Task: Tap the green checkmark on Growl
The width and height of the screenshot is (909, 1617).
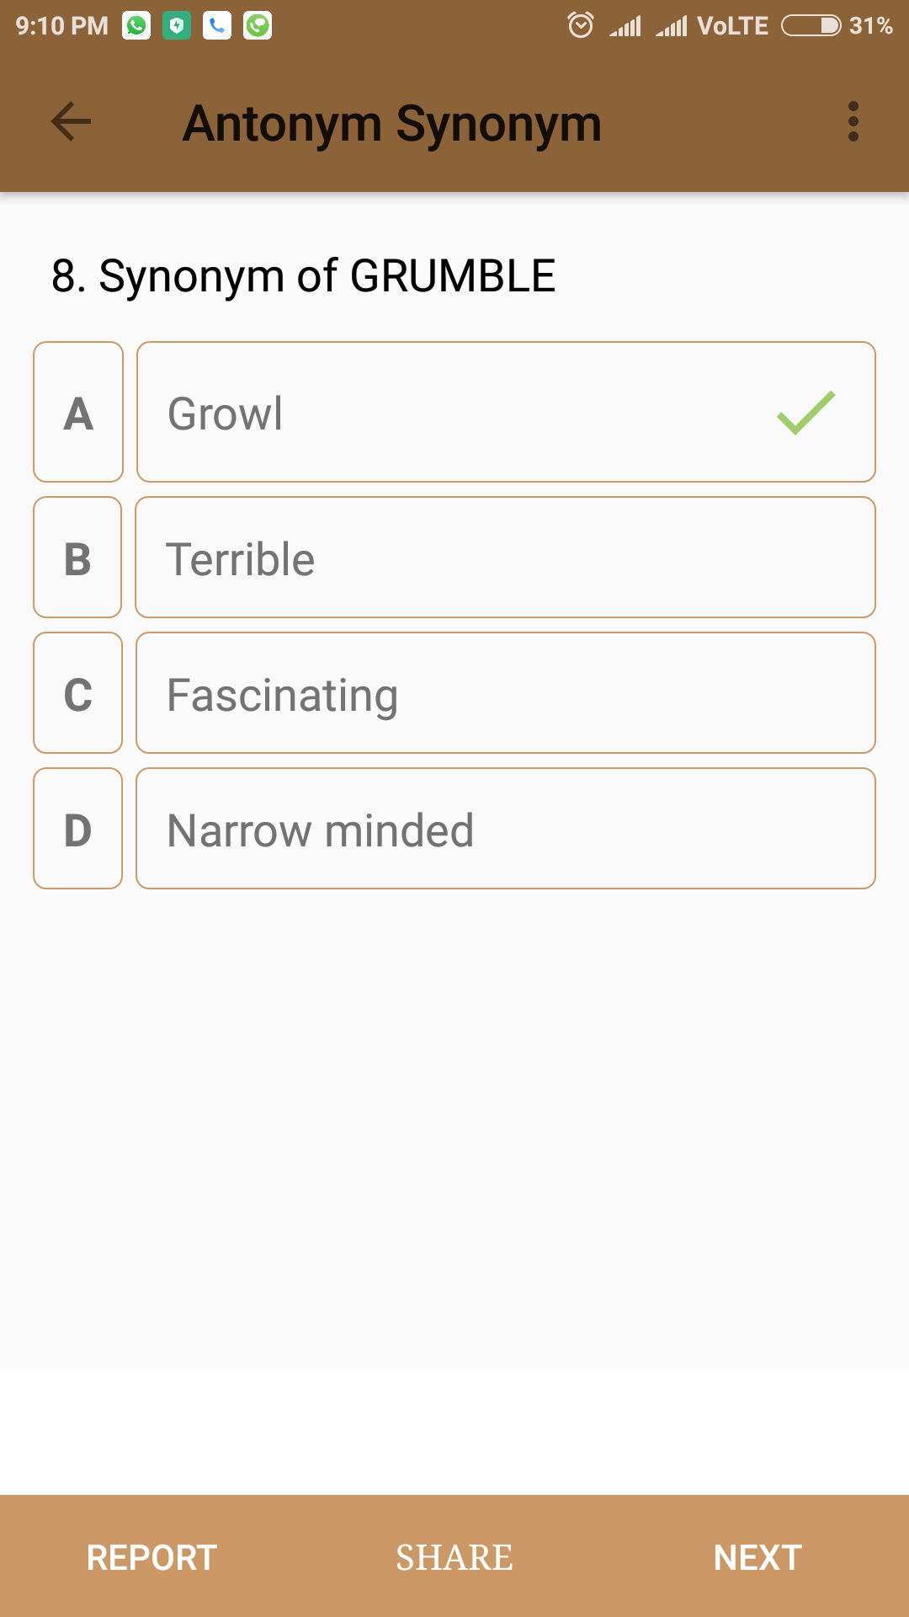Action: pyautogui.click(x=806, y=413)
